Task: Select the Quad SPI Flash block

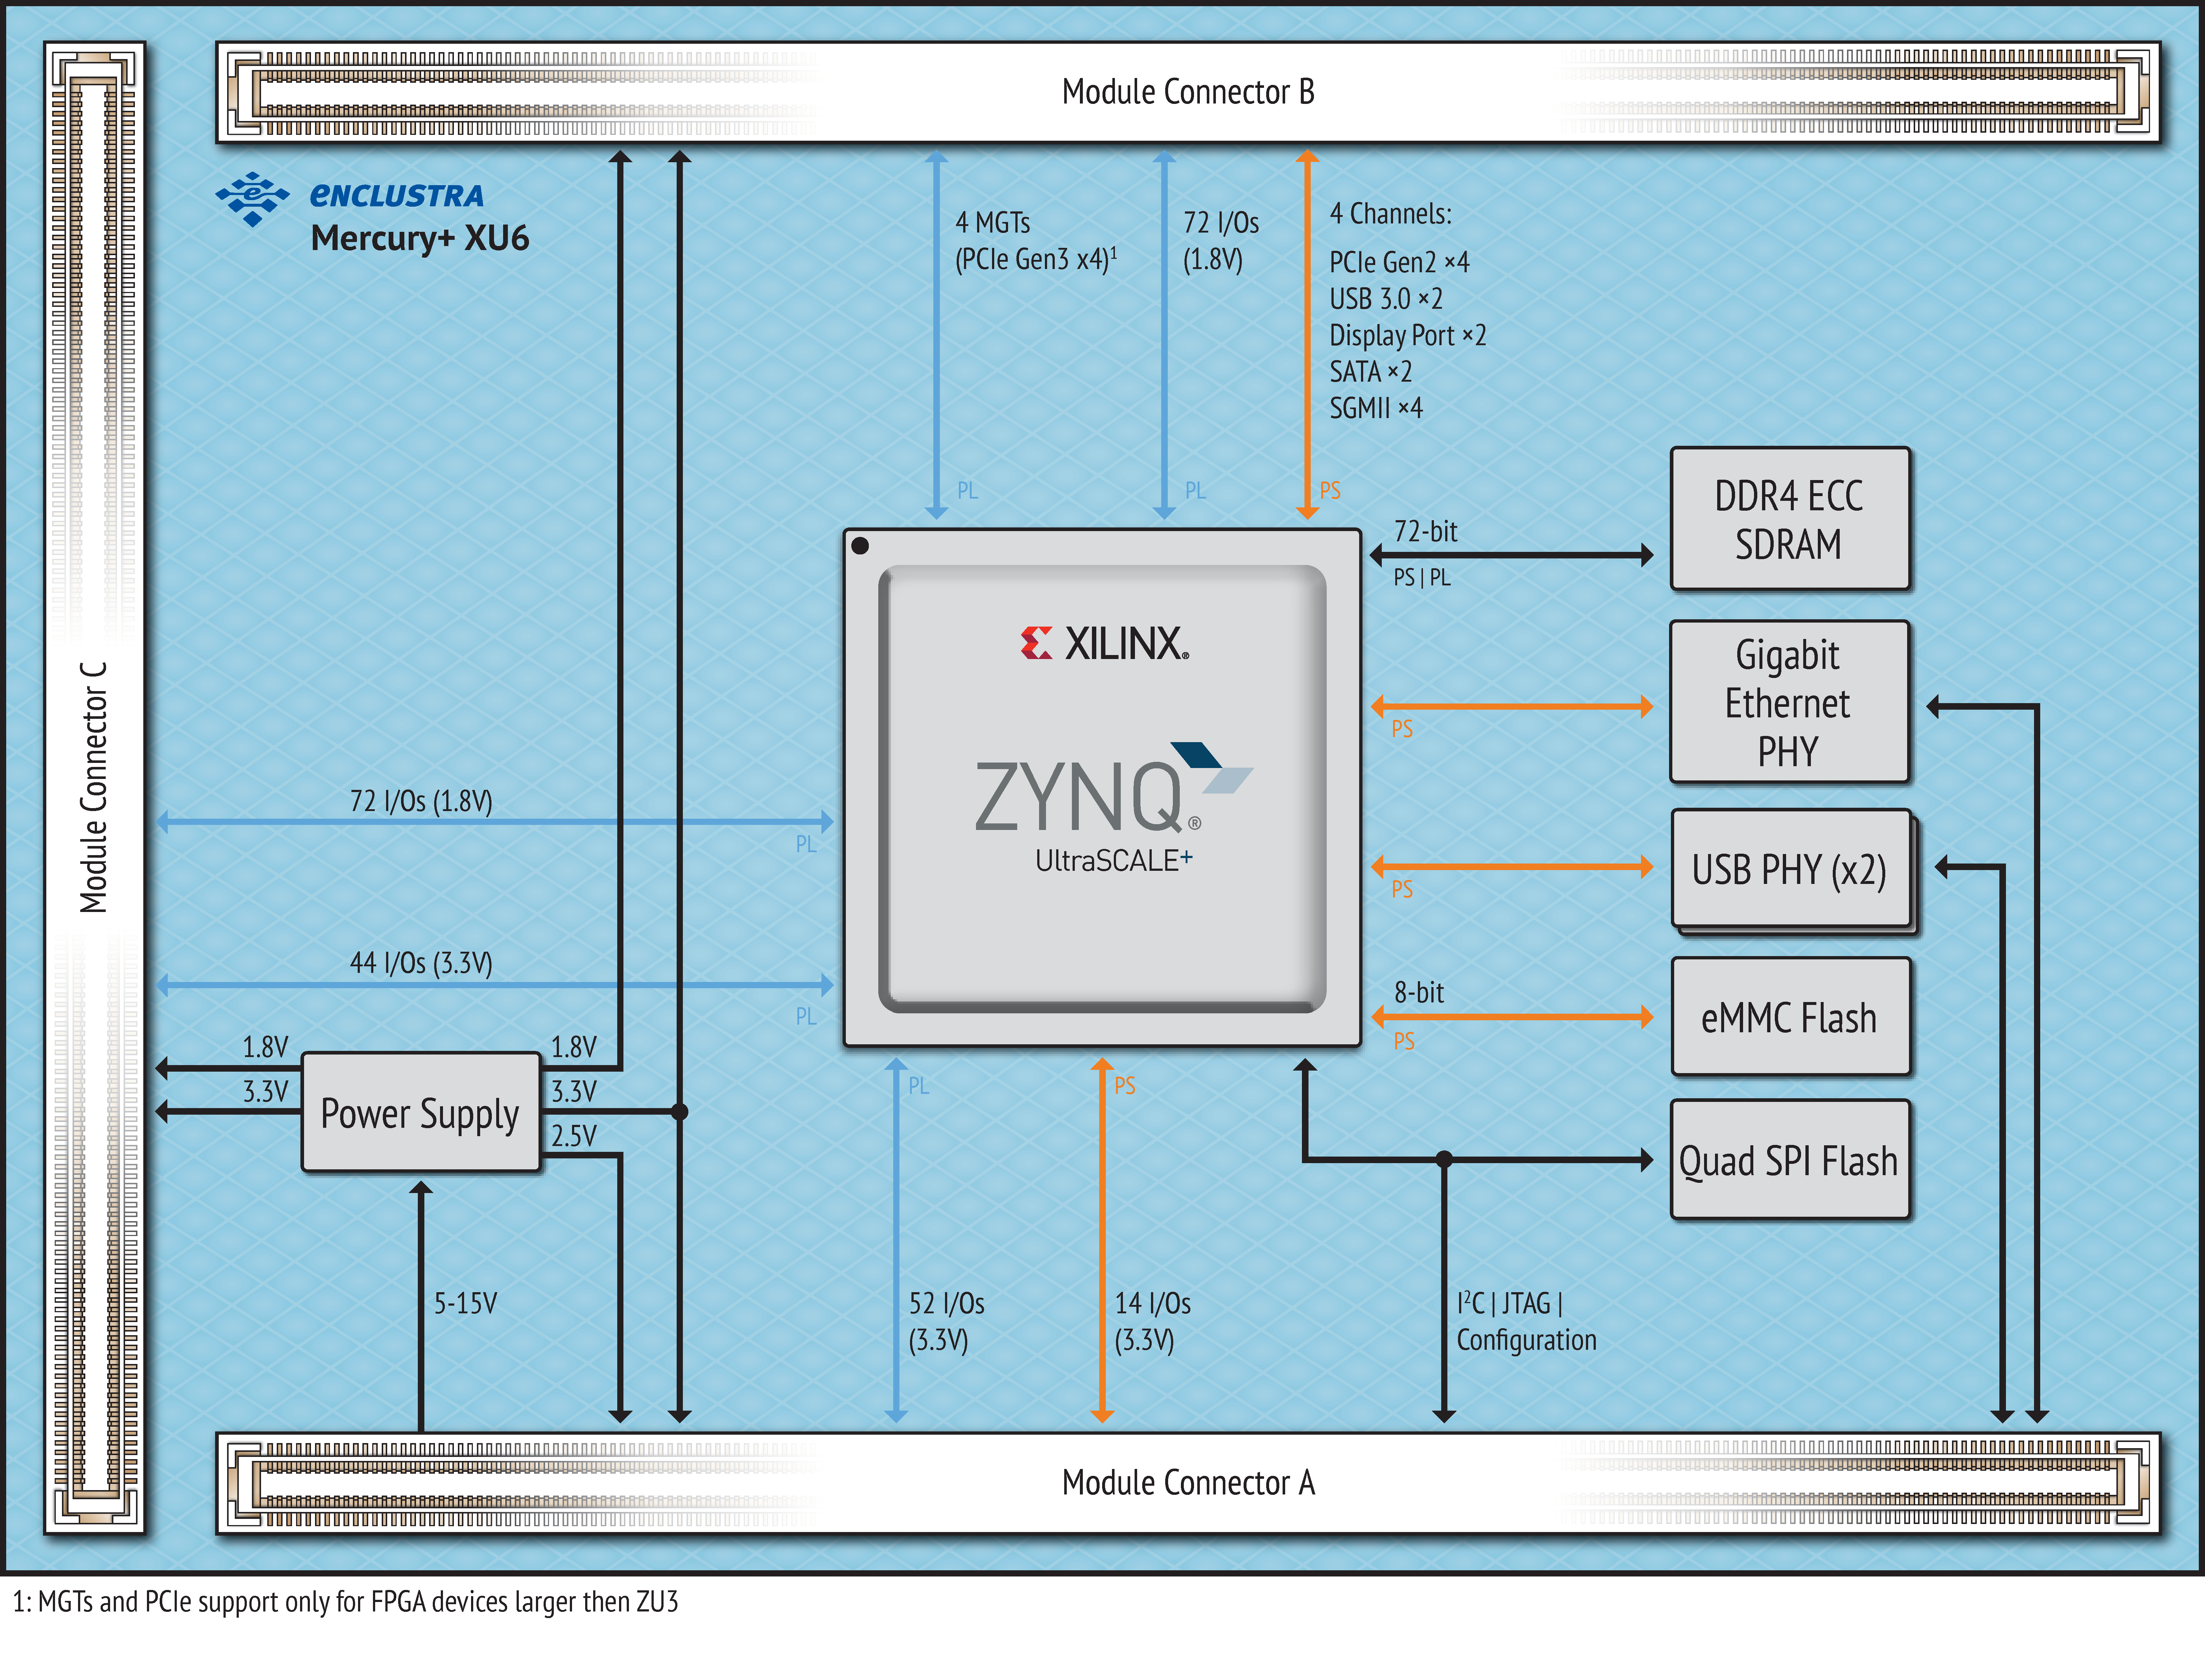Action: [x=1789, y=1160]
